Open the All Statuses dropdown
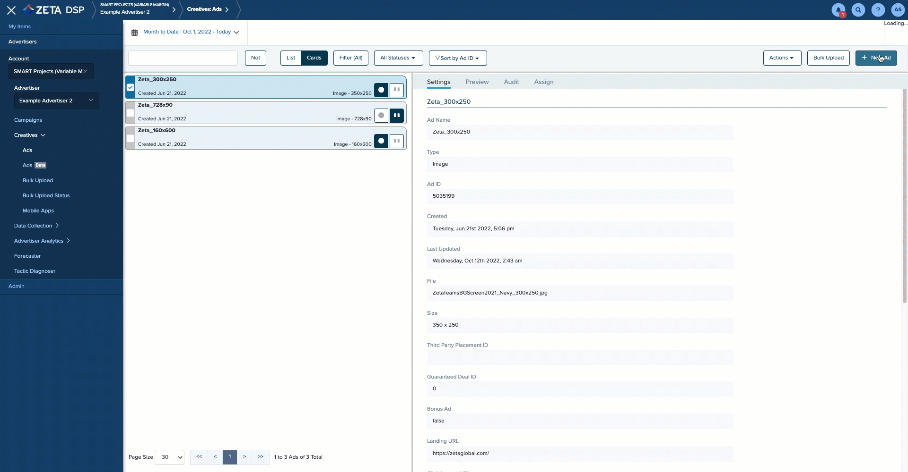Viewport: 908px width, 472px height. [x=398, y=58]
